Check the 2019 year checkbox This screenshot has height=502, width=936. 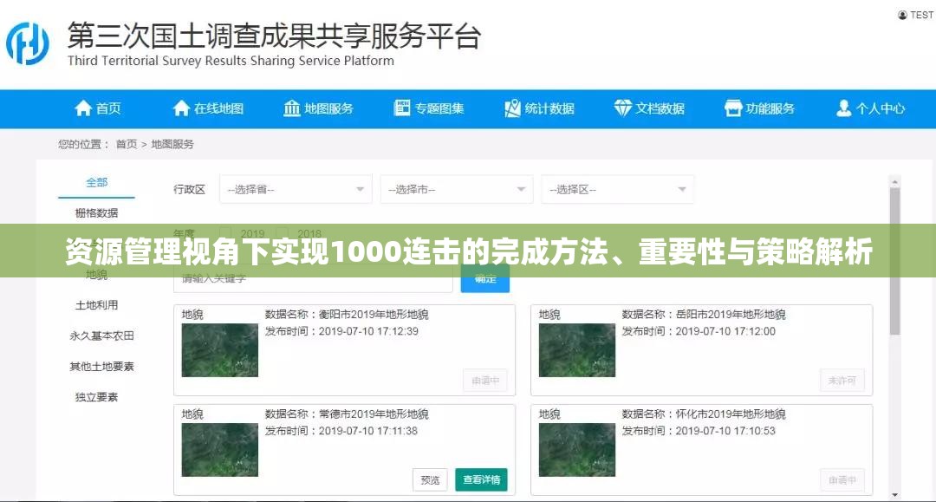pyautogui.click(x=225, y=232)
